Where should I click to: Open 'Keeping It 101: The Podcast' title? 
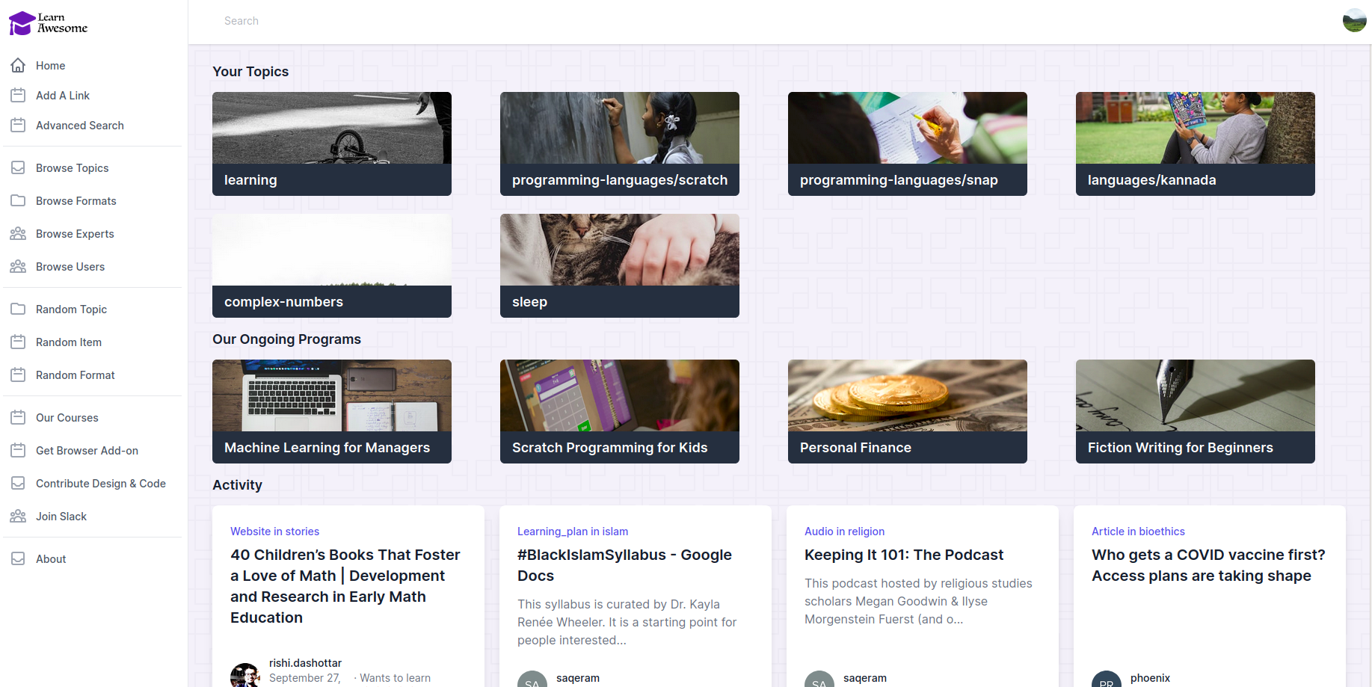[x=904, y=555]
